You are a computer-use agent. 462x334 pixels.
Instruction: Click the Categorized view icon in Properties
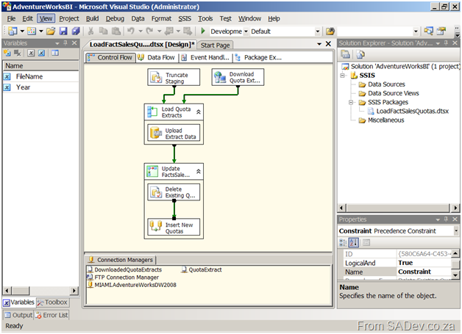pos(343,242)
